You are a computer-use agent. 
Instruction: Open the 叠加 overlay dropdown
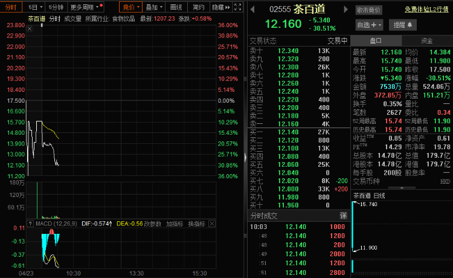(153, 7)
